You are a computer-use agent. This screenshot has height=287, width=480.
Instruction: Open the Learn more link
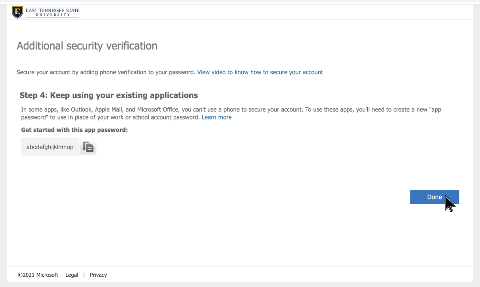click(x=216, y=117)
